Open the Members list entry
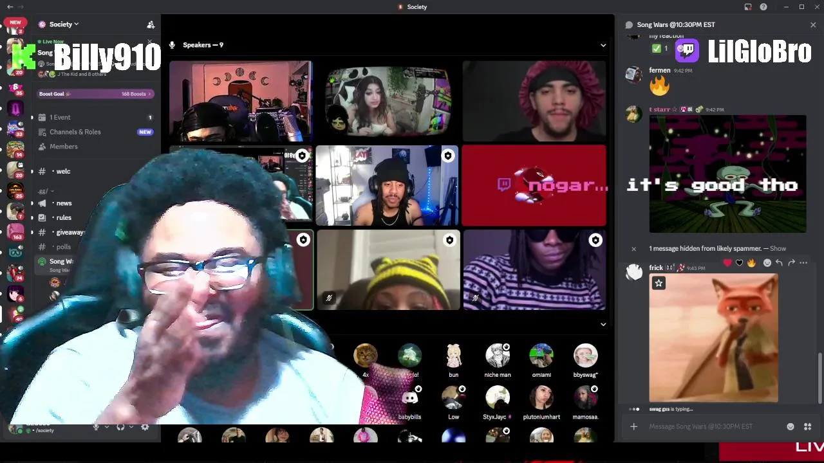The image size is (824, 463). tap(64, 147)
